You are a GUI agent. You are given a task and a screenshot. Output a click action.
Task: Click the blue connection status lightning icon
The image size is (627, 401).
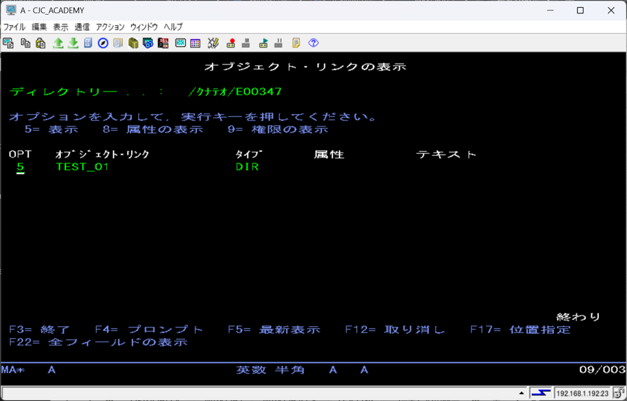[541, 393]
